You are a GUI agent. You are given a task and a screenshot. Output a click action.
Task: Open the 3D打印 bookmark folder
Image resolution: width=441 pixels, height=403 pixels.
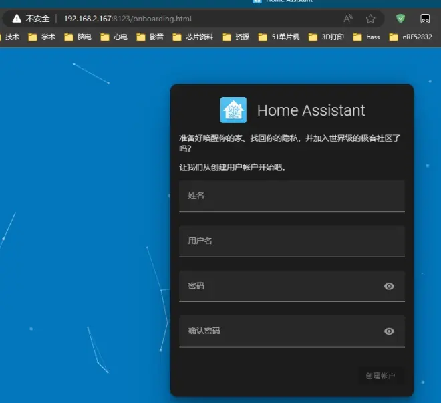326,37
